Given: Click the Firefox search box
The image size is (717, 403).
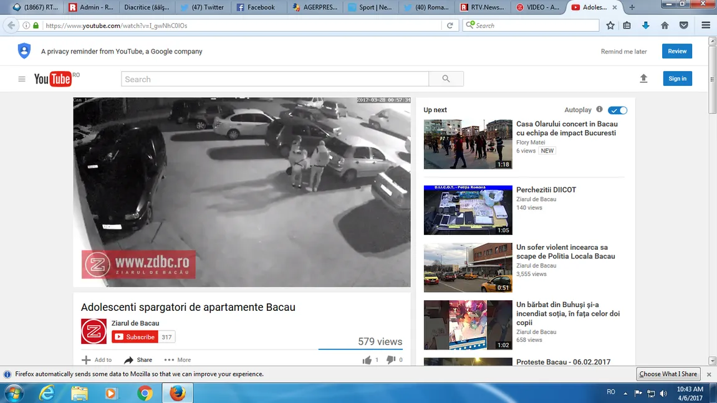Looking at the screenshot, I should point(531,26).
